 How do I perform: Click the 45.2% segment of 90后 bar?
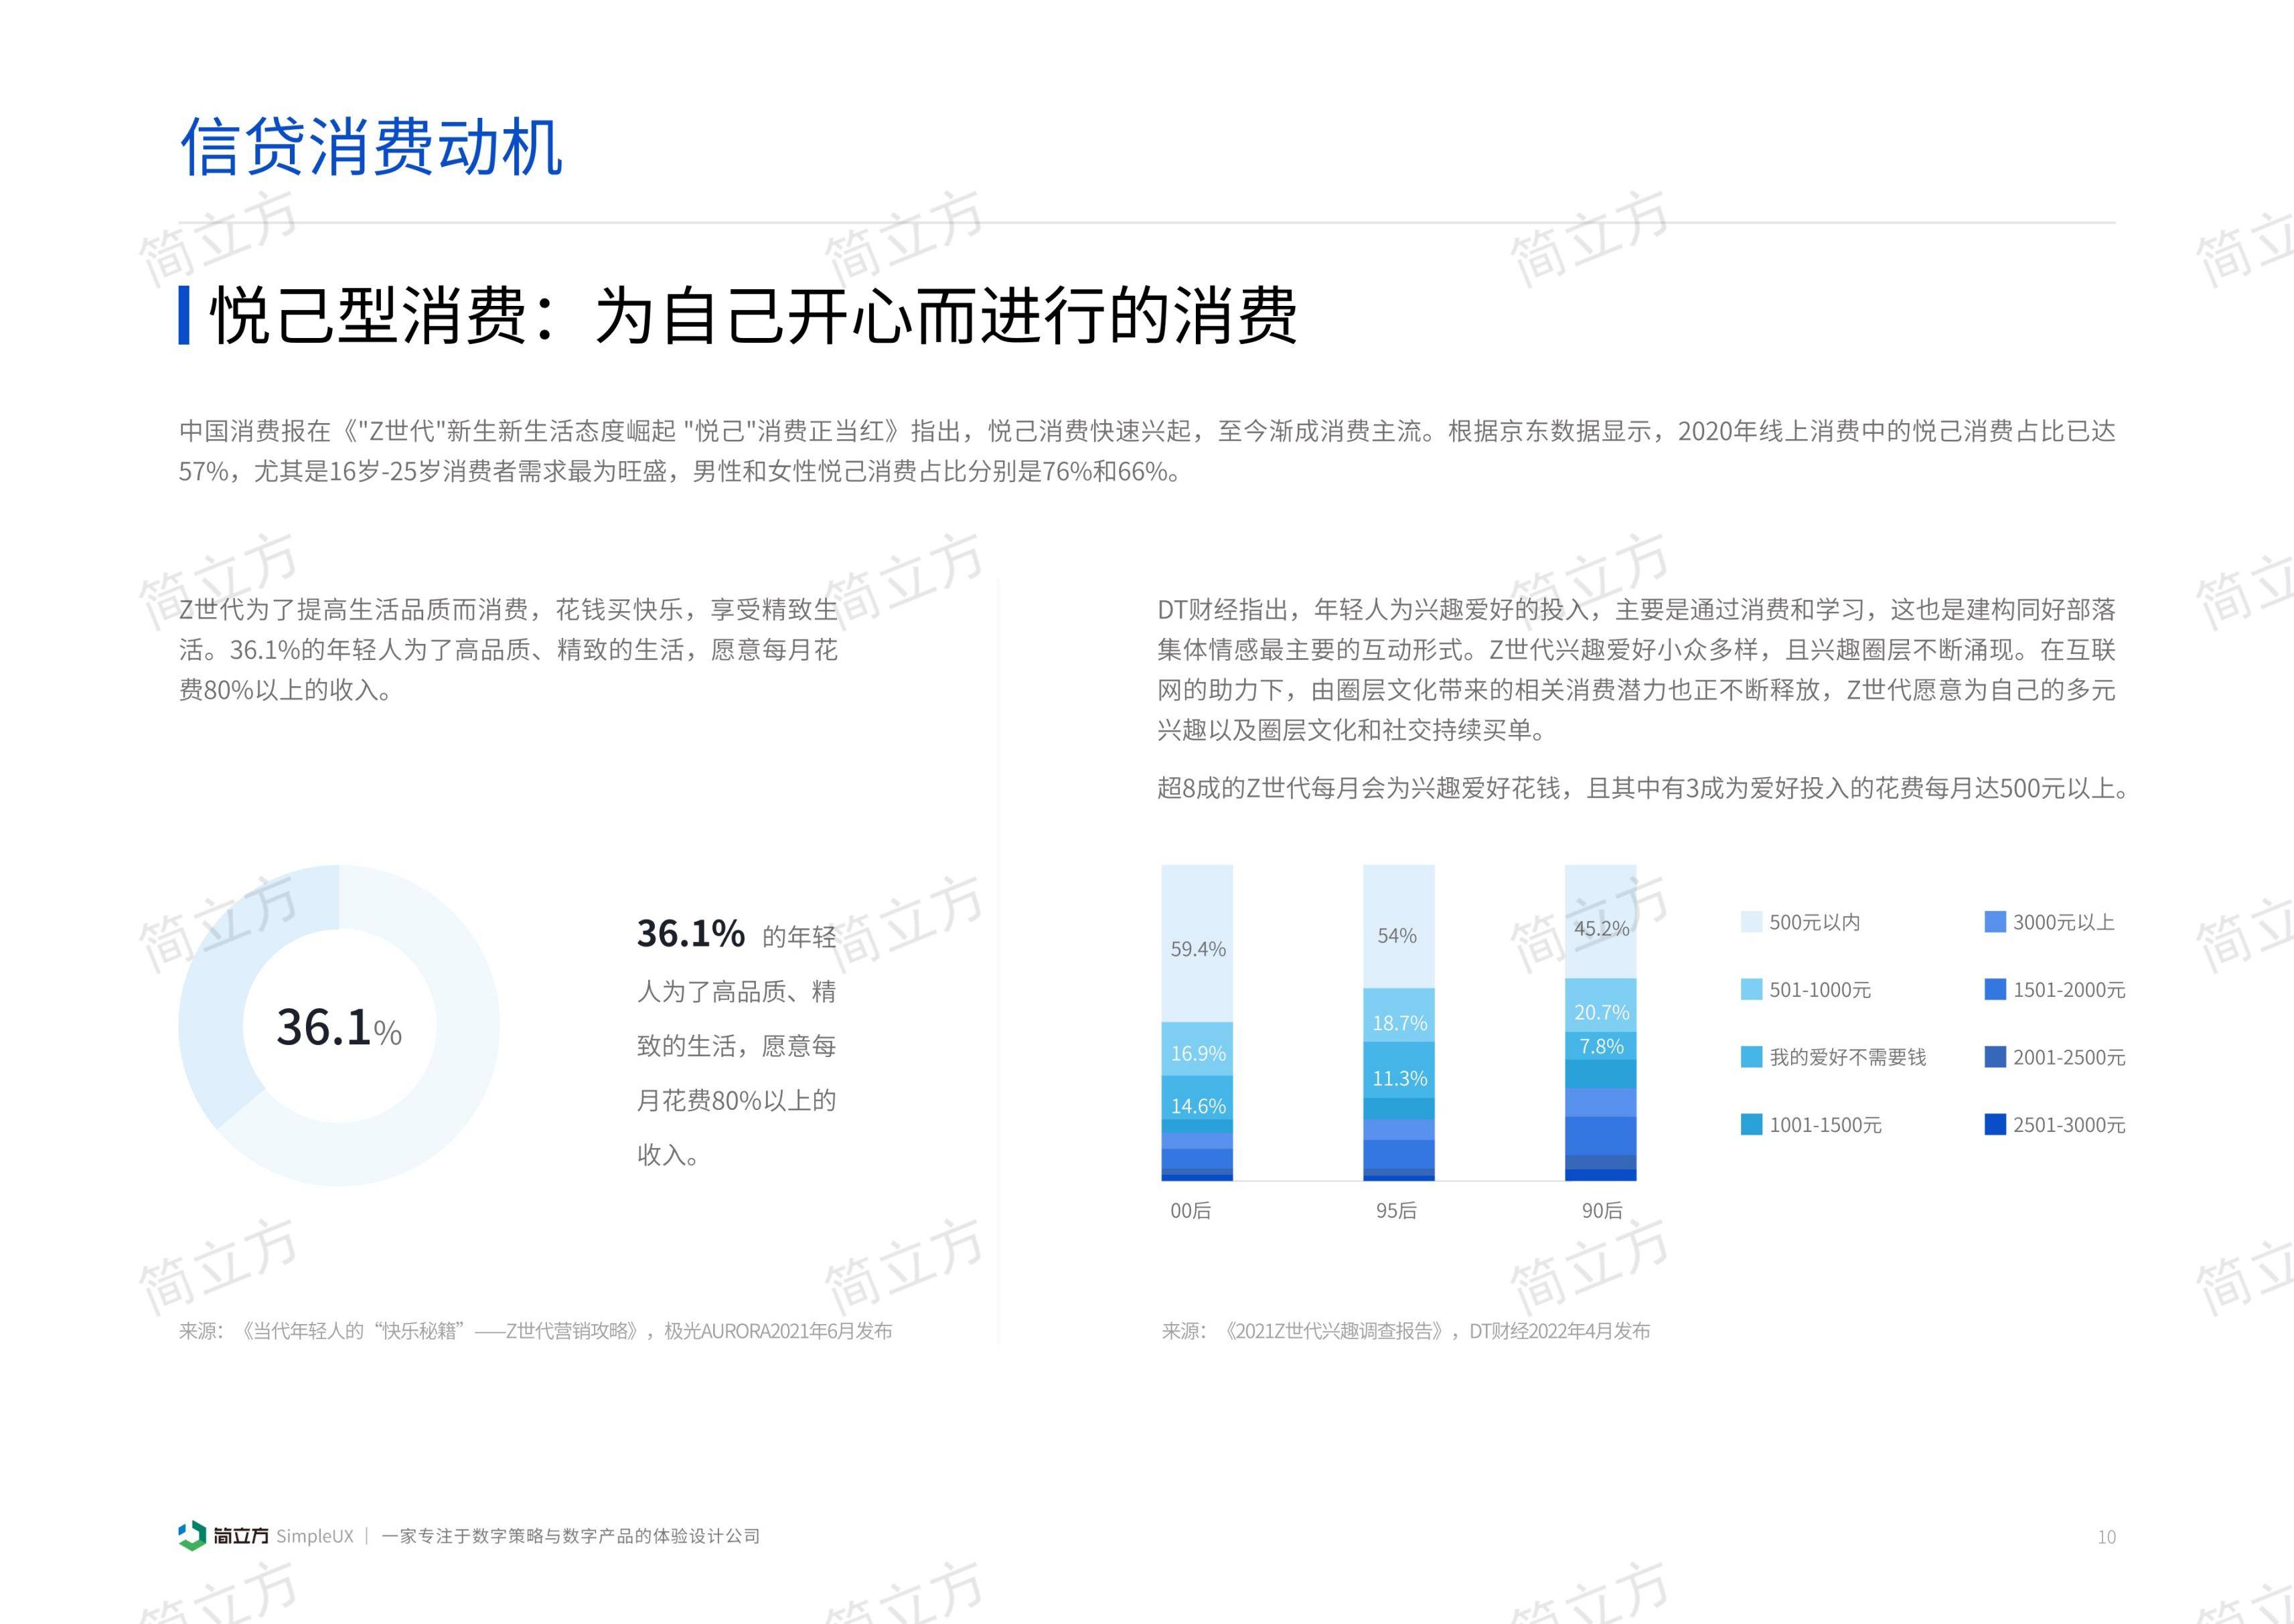coord(1600,921)
